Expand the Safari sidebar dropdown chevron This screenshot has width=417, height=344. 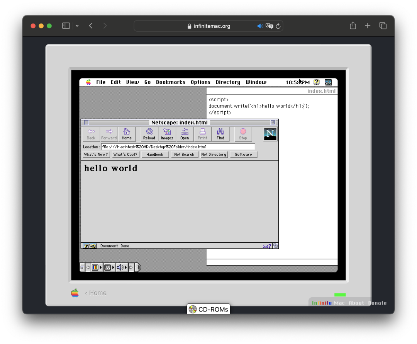[x=77, y=26]
